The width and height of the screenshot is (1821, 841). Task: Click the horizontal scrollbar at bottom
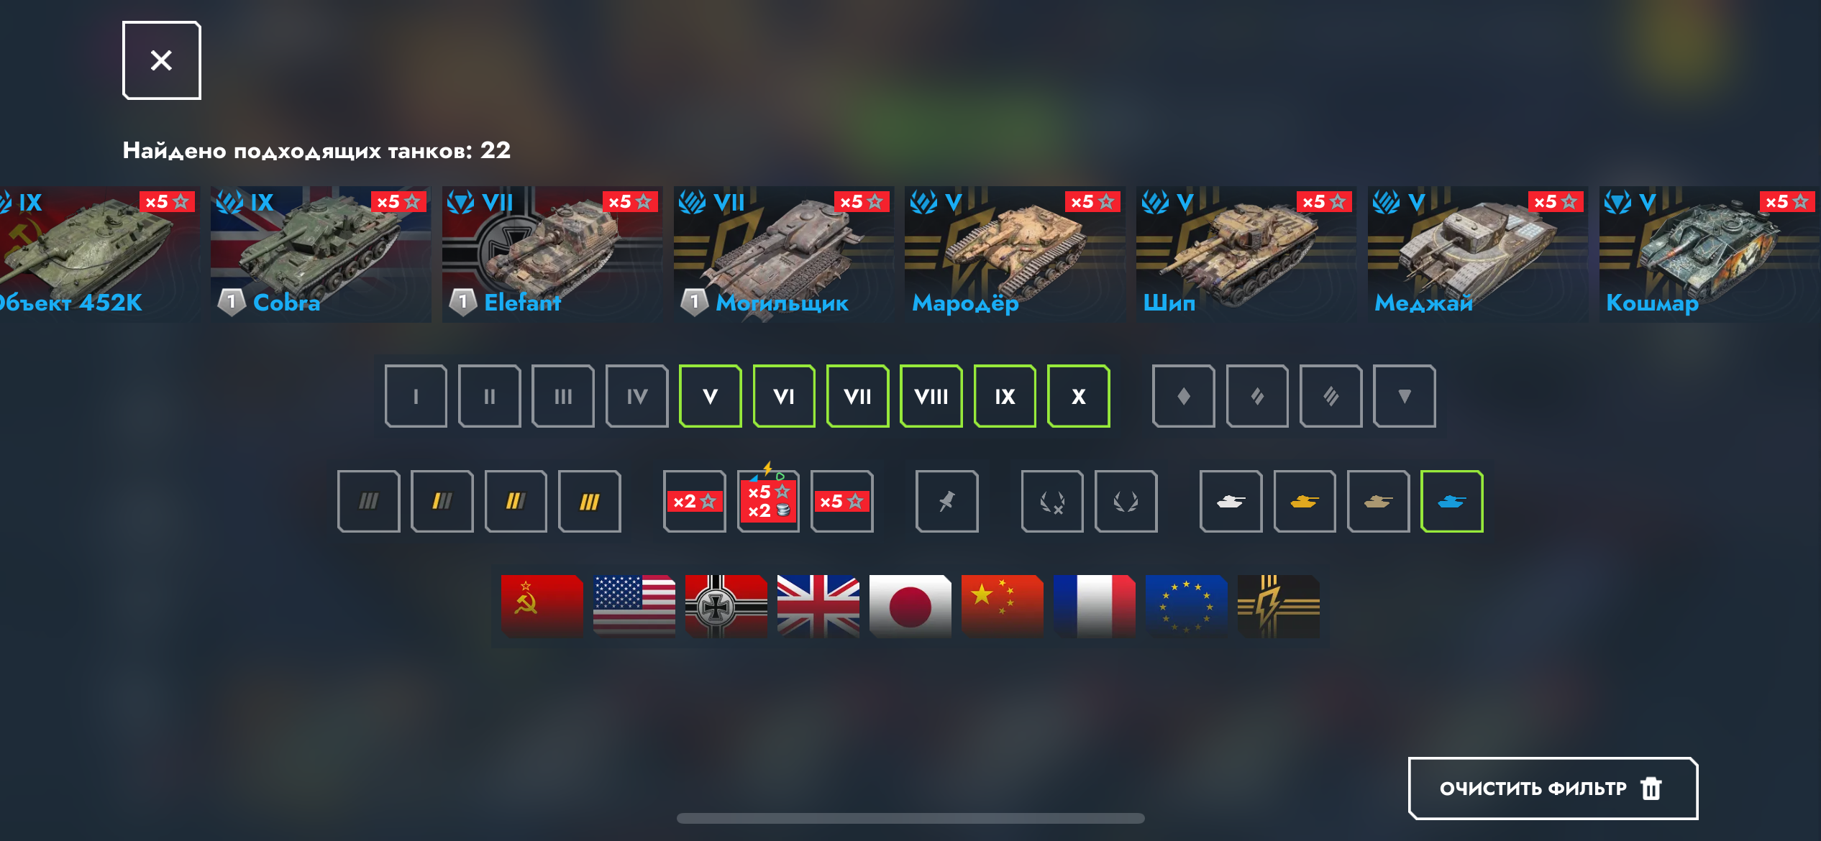pos(910,818)
